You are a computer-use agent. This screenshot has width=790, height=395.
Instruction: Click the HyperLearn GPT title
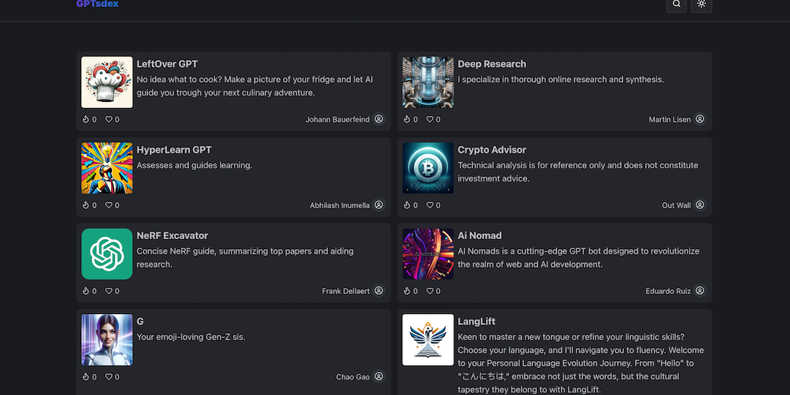pyautogui.click(x=174, y=150)
